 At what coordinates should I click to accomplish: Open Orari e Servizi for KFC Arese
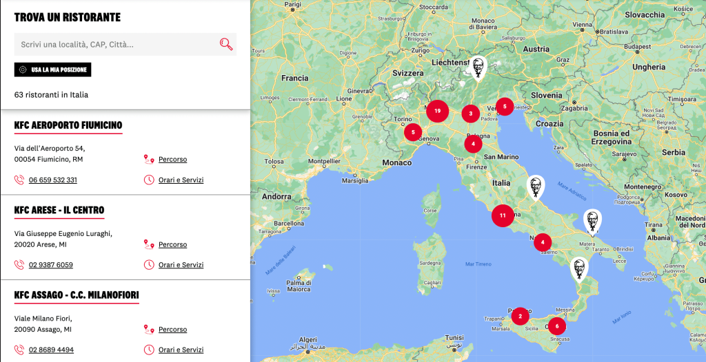(x=181, y=265)
